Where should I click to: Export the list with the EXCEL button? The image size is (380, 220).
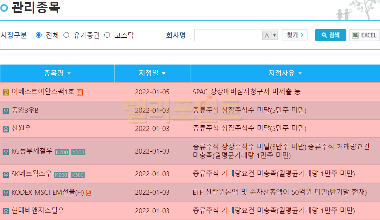click(x=364, y=35)
